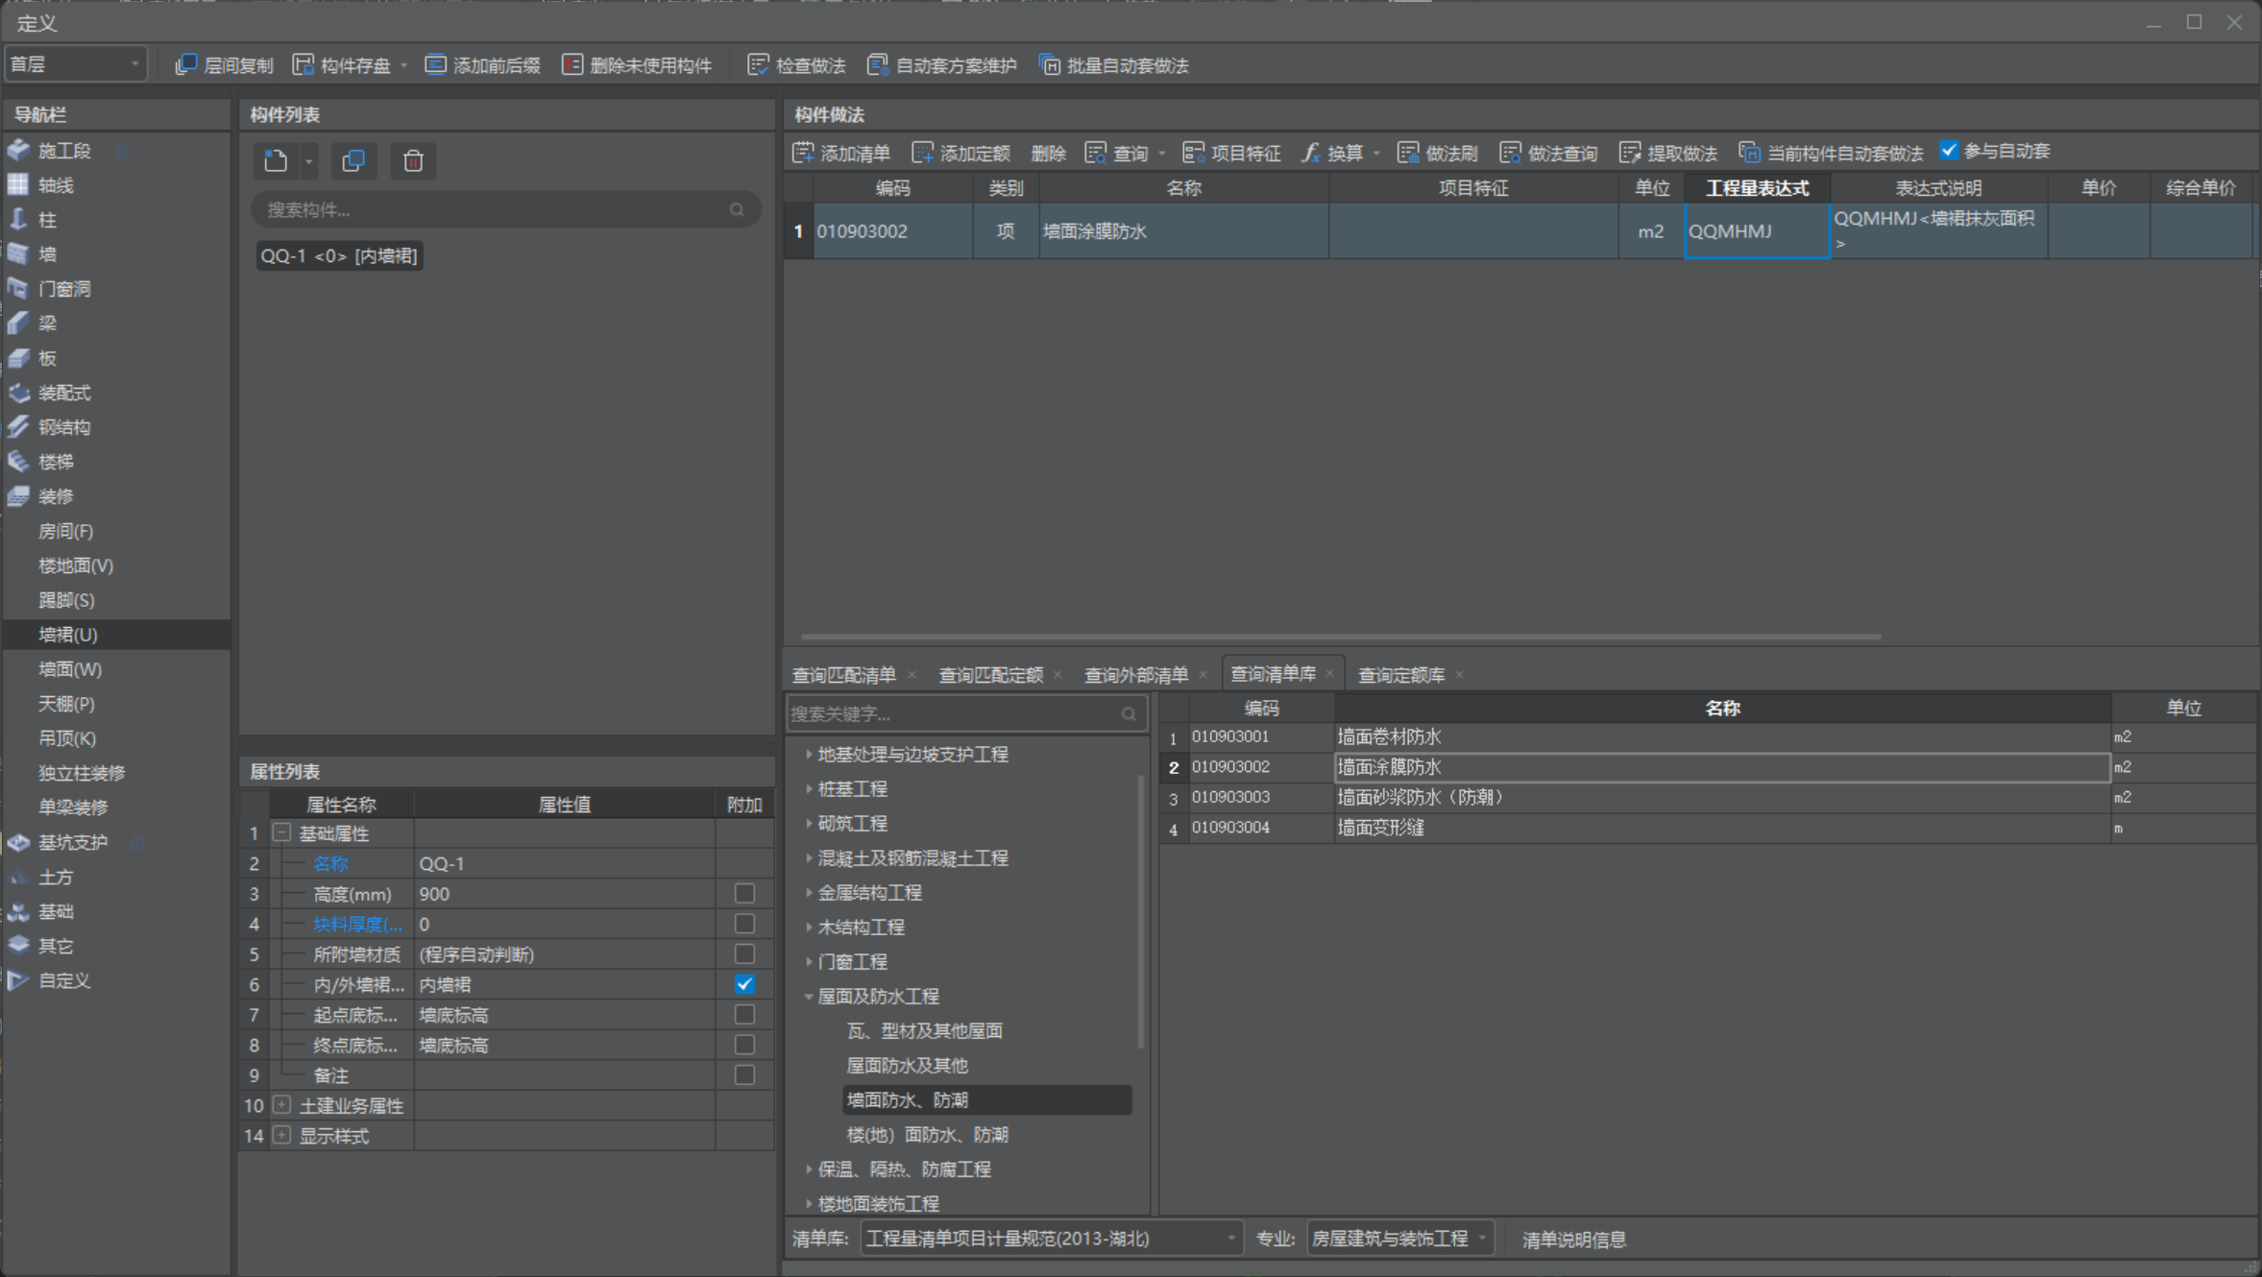Click the 查询 icon in 构件做法
2262x1277 pixels.
[x=1095, y=152]
